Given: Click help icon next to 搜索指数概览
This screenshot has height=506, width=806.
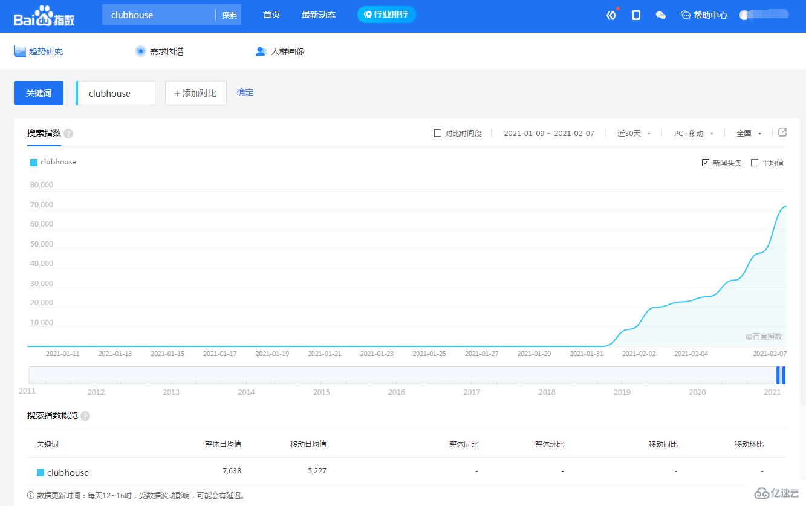Looking at the screenshot, I should coord(85,416).
